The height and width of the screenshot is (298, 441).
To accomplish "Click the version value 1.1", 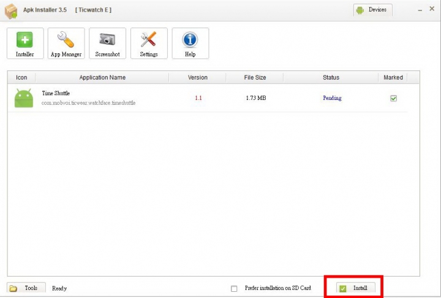I will point(198,98).
